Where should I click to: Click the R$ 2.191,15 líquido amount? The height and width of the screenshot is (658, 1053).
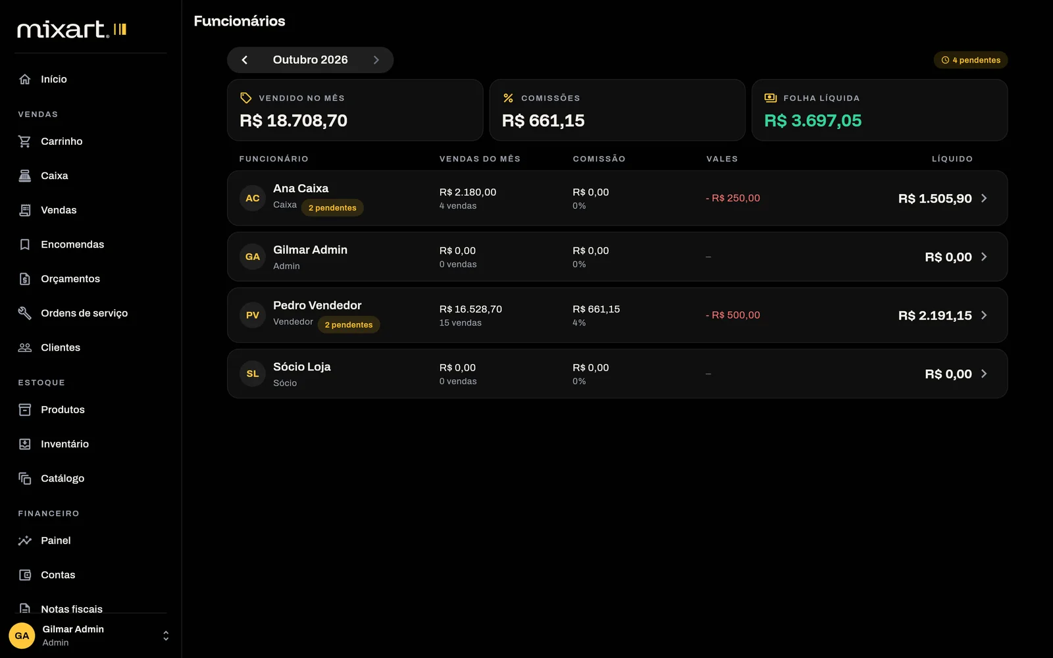935,315
